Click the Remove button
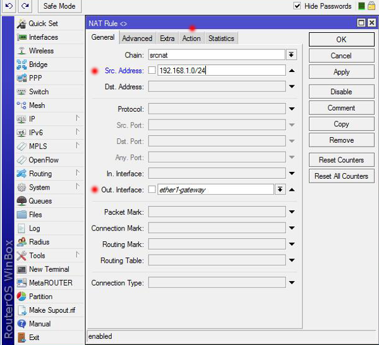This screenshot has width=379, height=345. (341, 140)
